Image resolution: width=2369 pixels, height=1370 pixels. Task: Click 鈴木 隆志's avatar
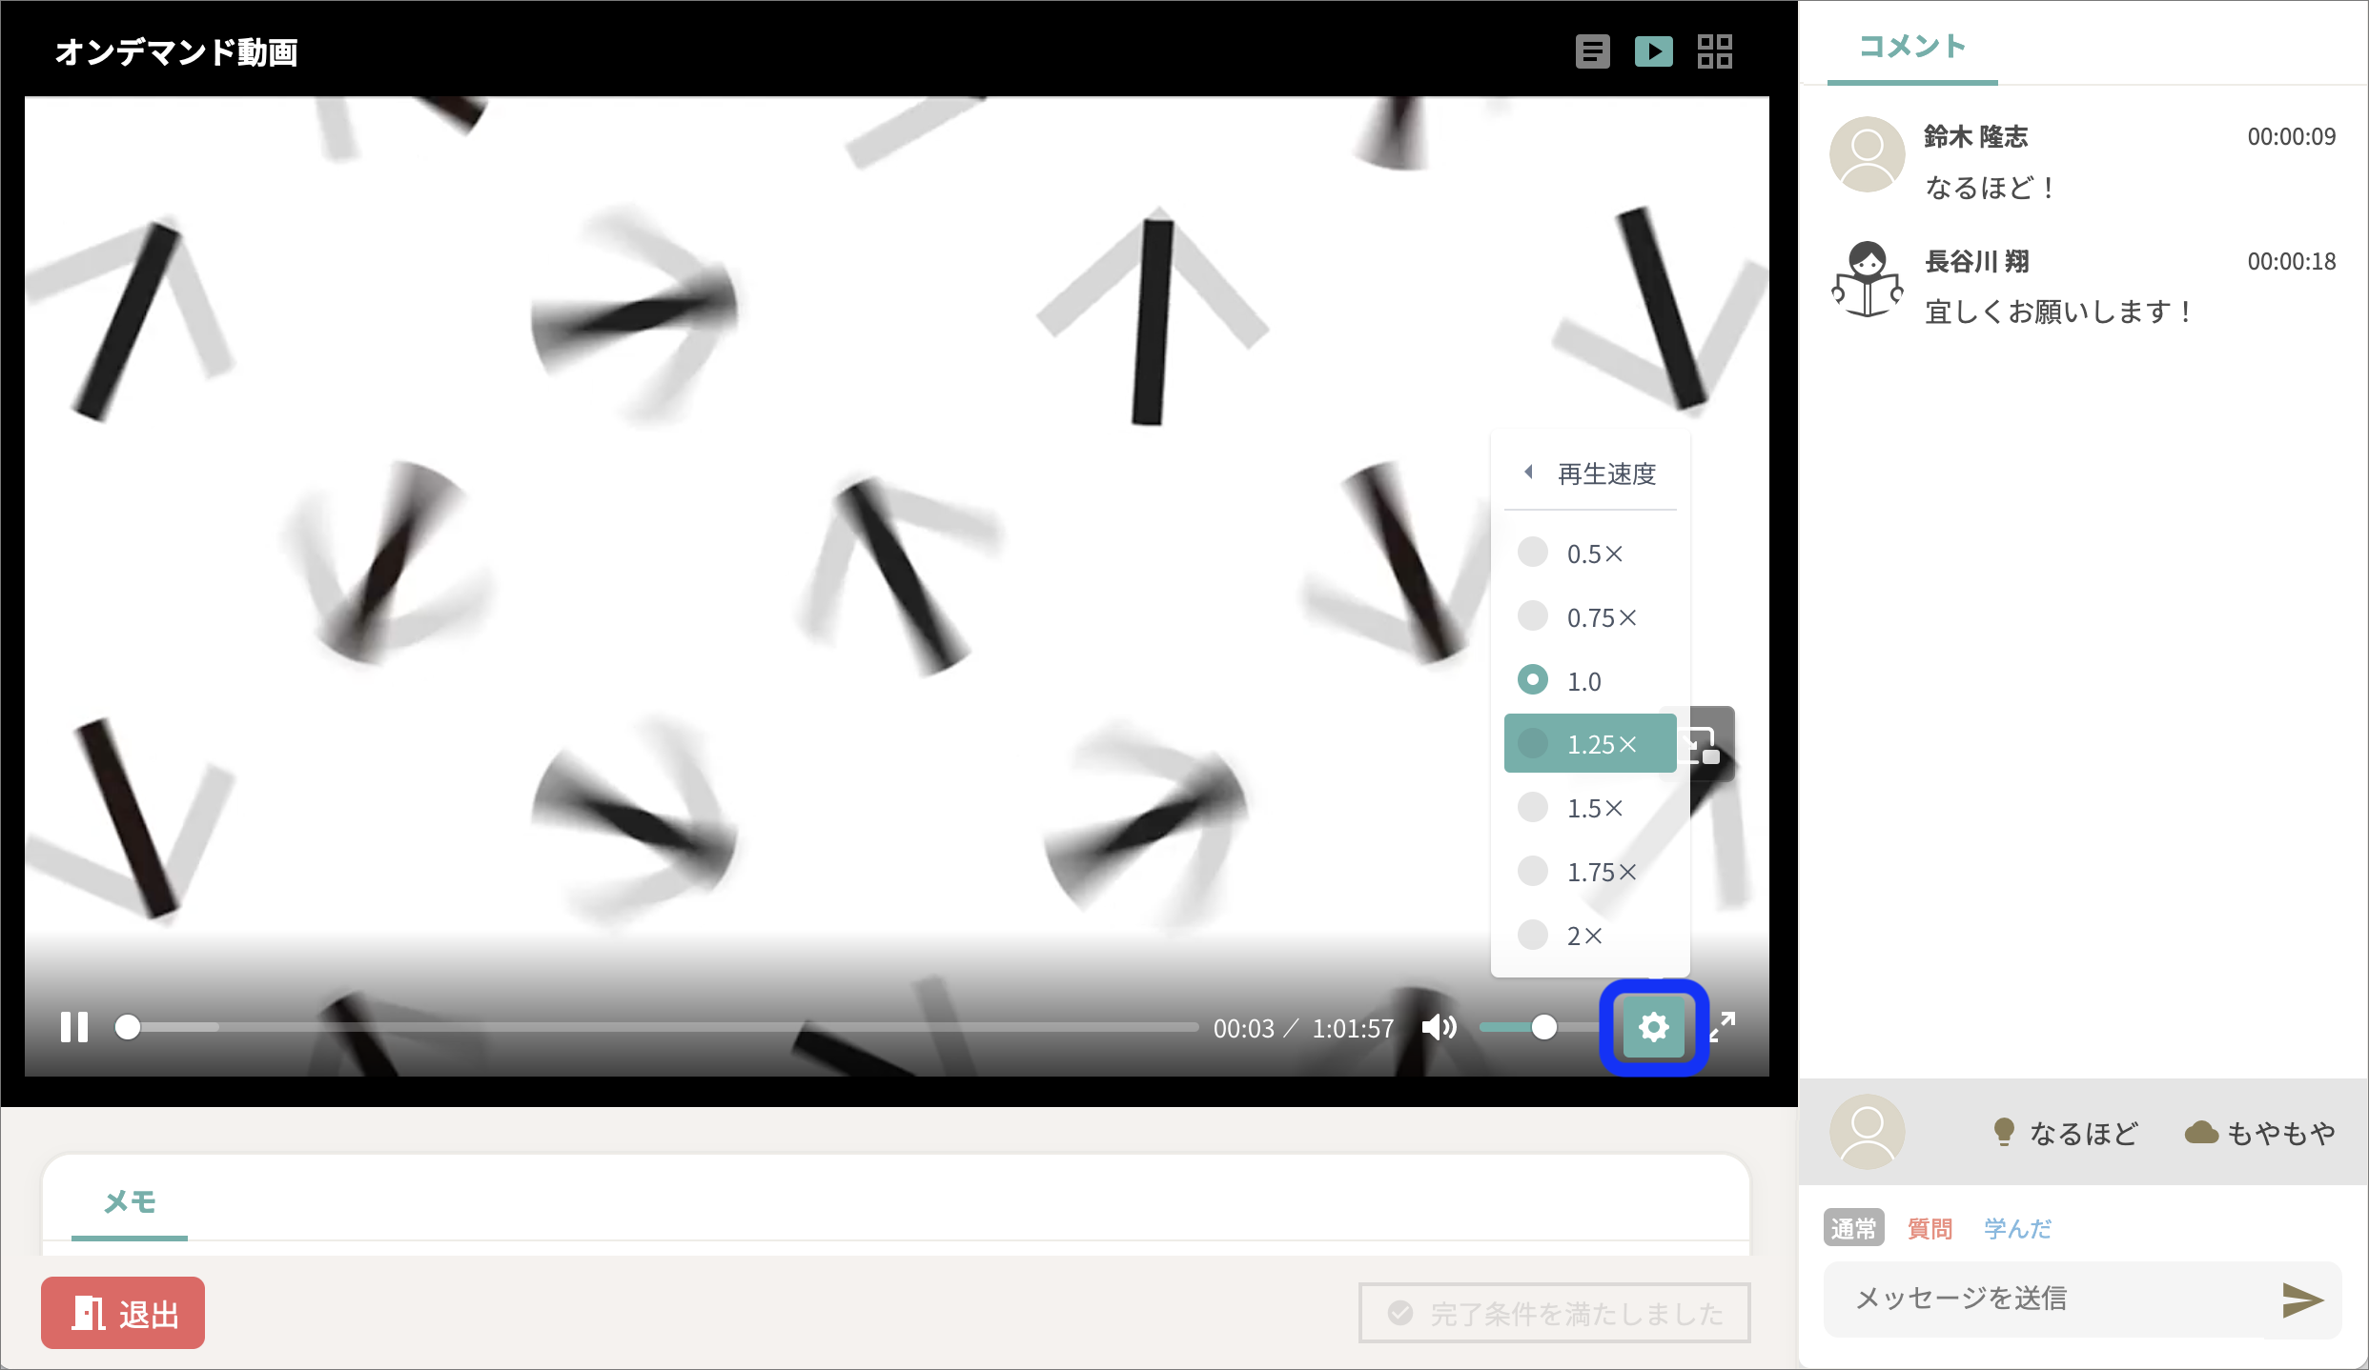click(x=1867, y=154)
